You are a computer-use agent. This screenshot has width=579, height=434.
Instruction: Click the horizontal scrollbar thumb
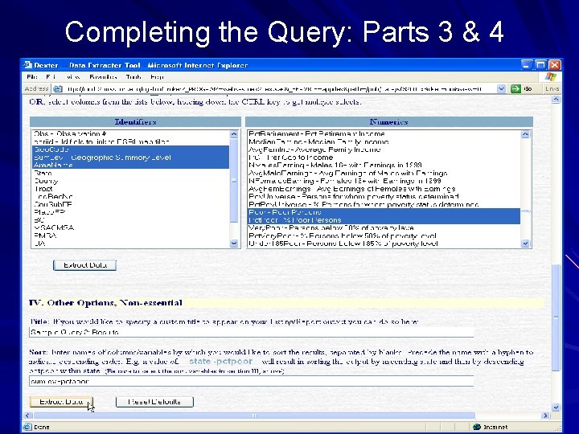point(254,416)
